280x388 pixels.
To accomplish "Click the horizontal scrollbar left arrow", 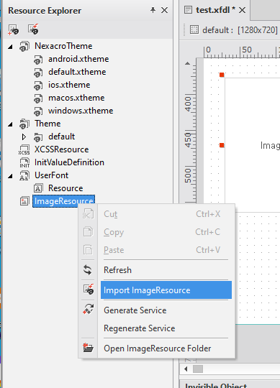I will pos(186,369).
